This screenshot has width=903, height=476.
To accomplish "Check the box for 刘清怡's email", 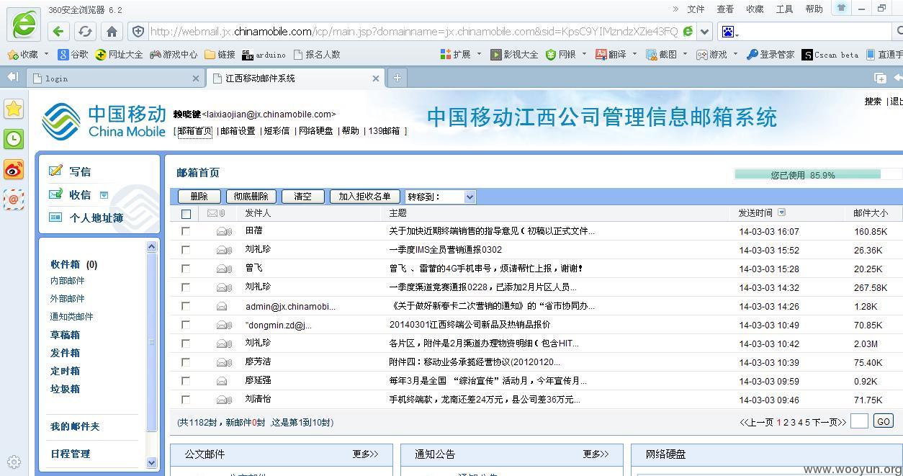I will pyautogui.click(x=186, y=400).
